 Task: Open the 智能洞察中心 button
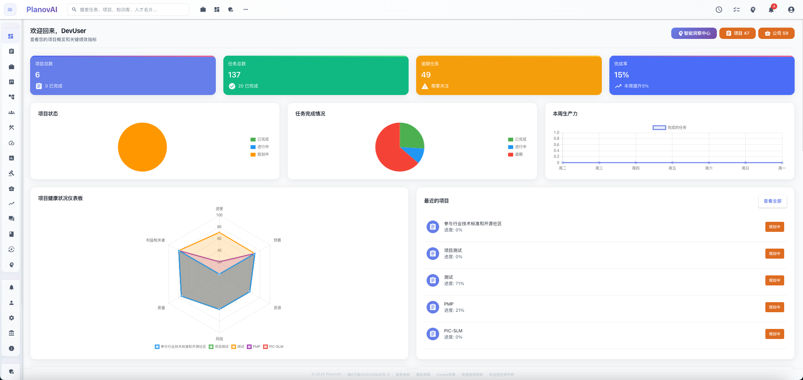click(694, 33)
